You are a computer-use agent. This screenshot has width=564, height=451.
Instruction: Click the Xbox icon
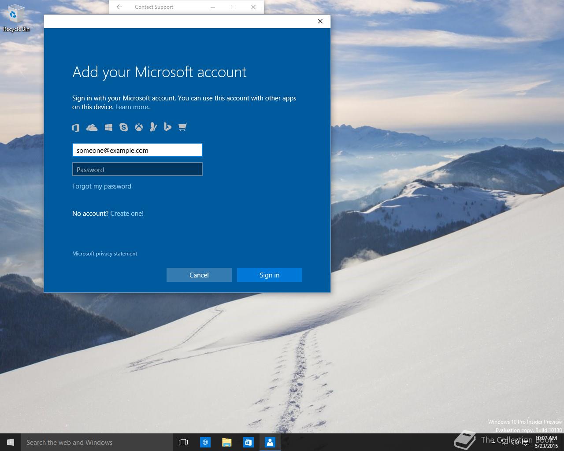click(139, 127)
